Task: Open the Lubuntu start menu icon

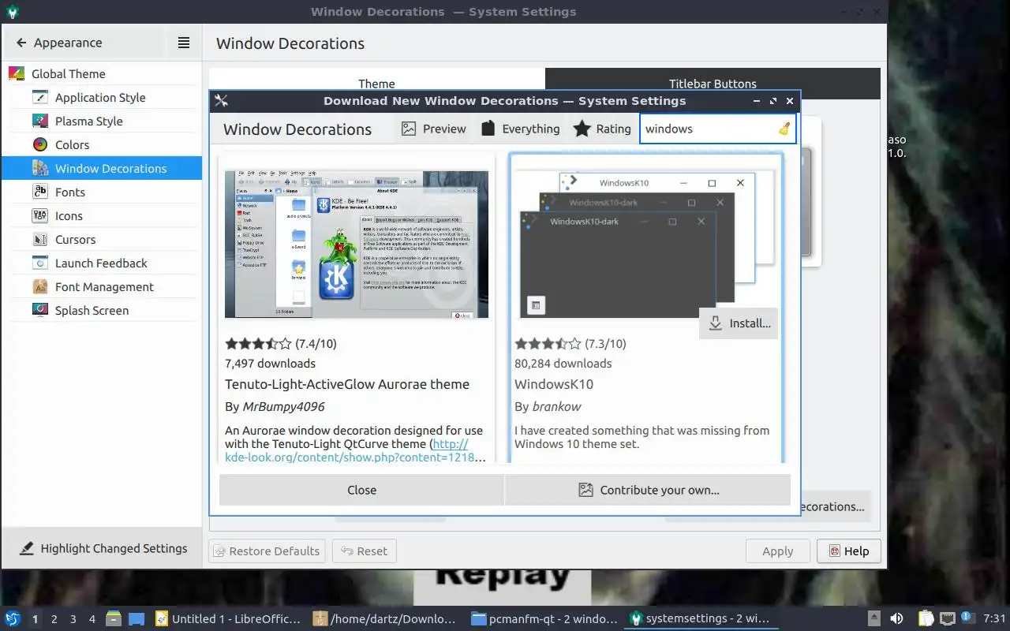Action: point(13,618)
